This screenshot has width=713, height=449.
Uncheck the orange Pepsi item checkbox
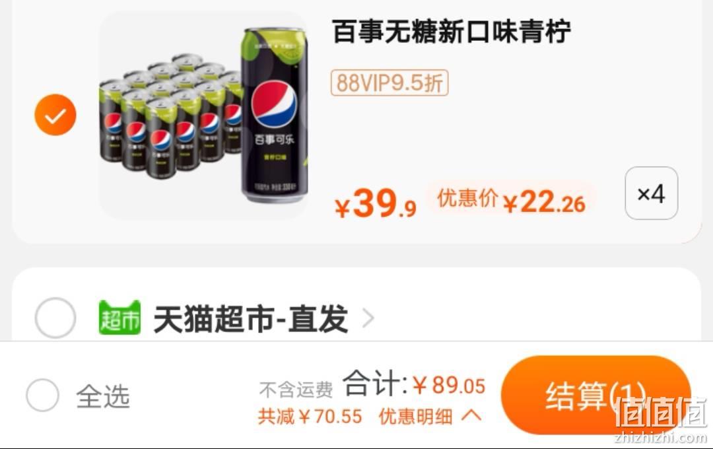55,115
